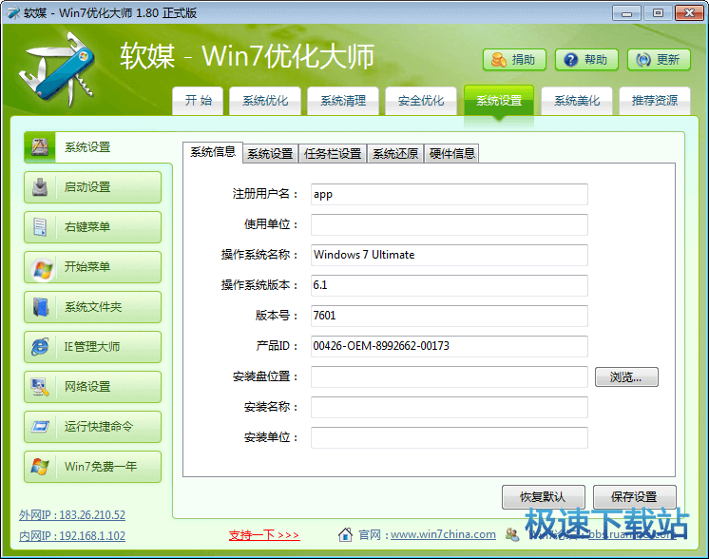
Task: Click the 捐助 coins icon
Action: [x=499, y=60]
